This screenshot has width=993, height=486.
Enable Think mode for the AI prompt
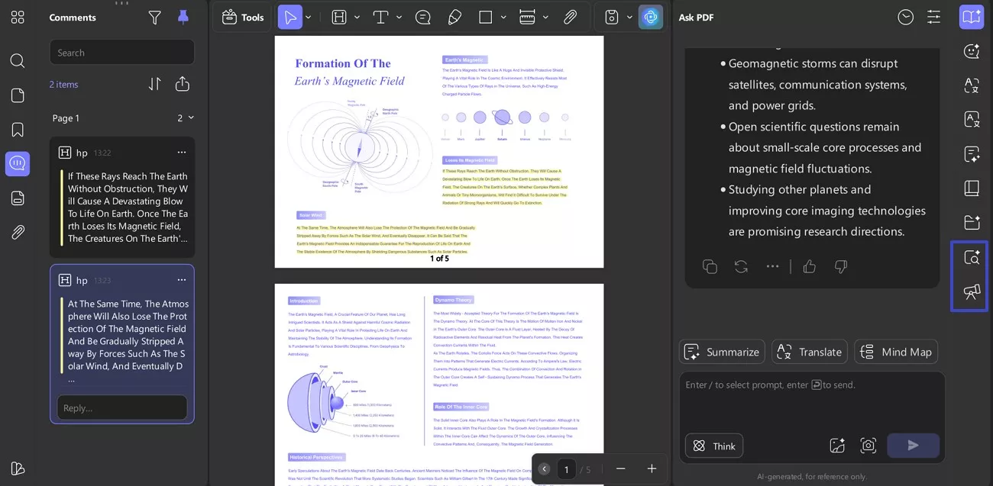click(x=713, y=446)
